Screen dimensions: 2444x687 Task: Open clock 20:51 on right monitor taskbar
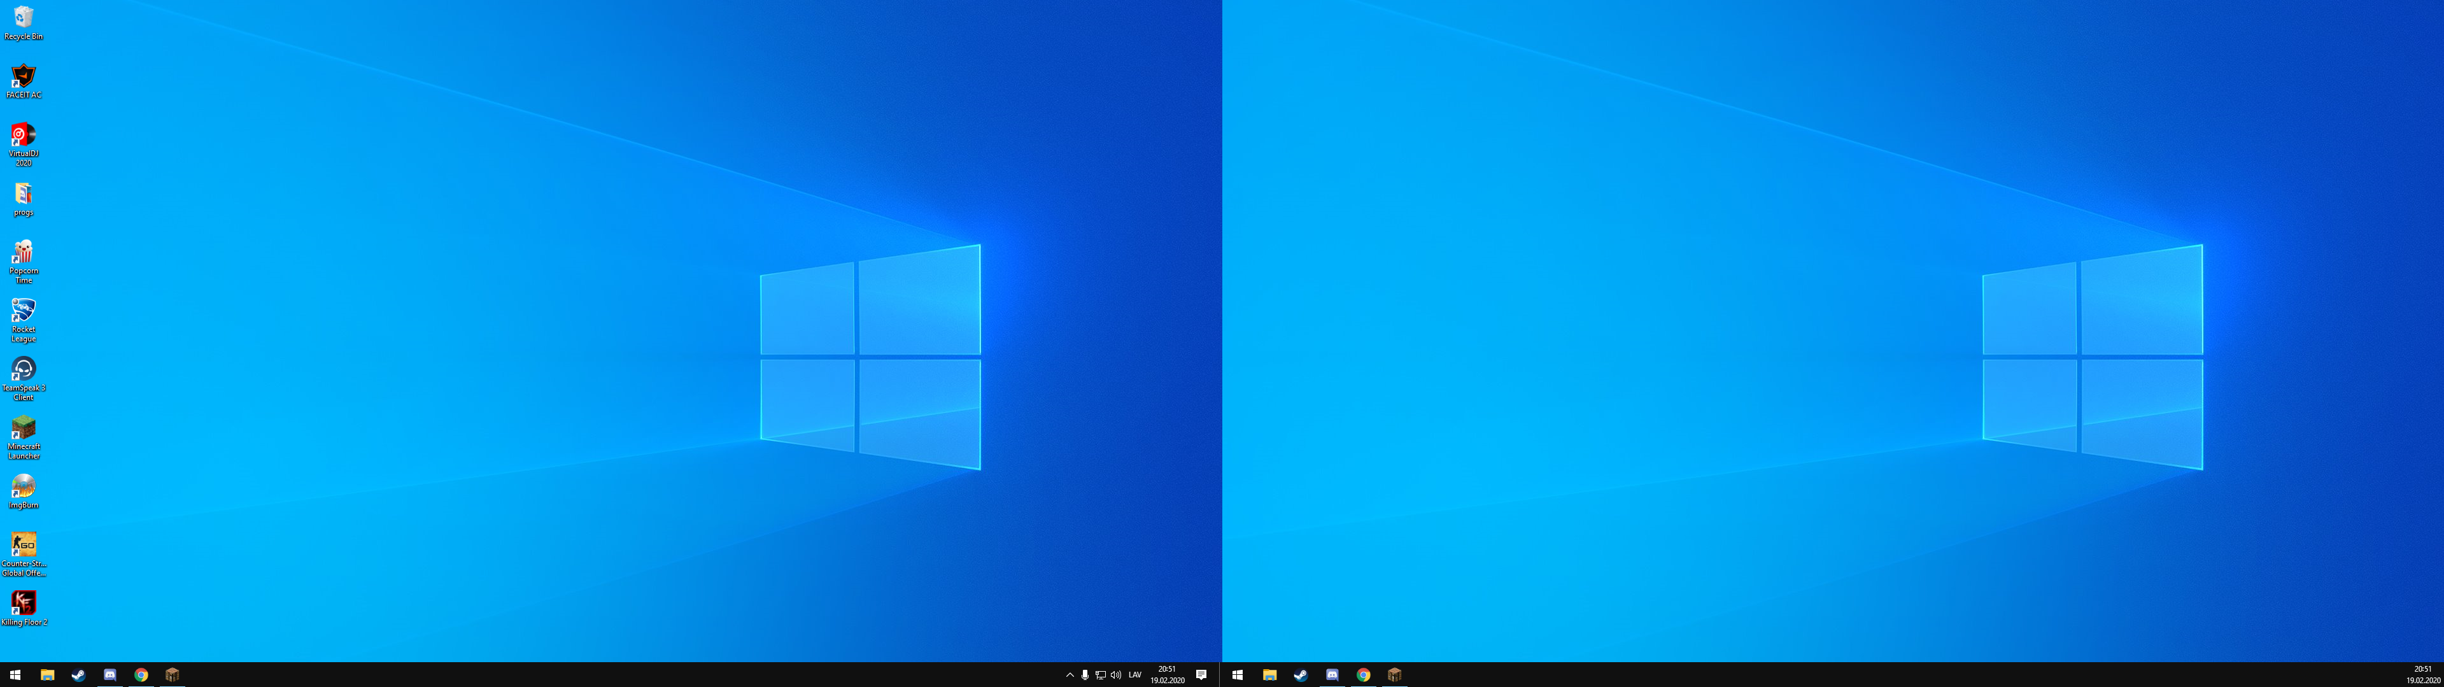2423,675
